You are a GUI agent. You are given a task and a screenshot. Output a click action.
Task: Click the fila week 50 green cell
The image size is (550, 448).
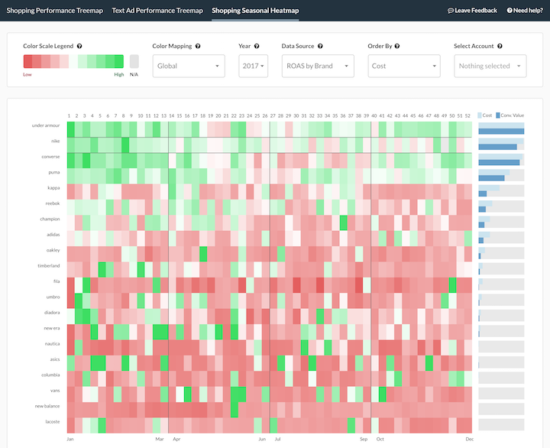pyautogui.click(x=452, y=285)
